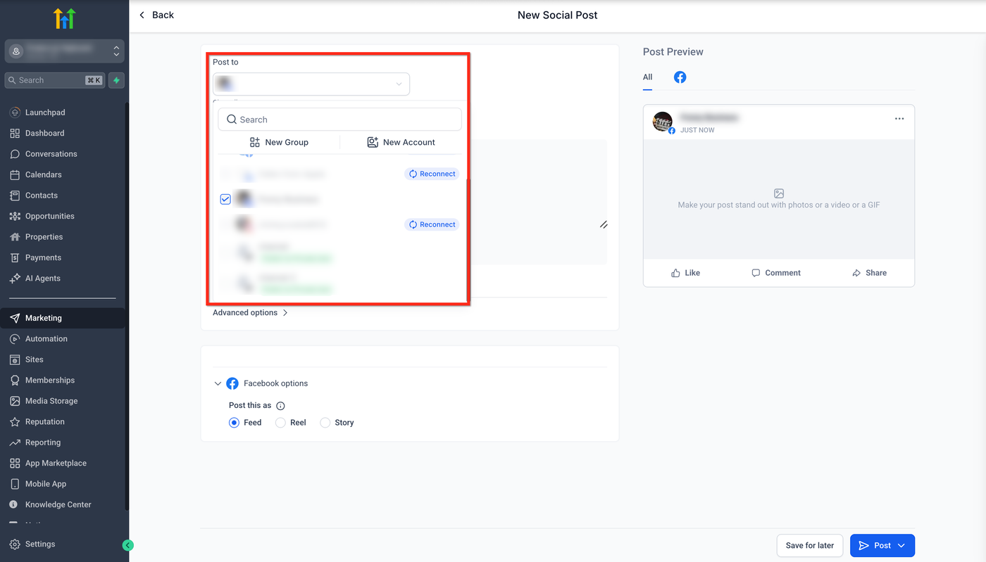Select the Story radio button
The image size is (986, 562).
coord(325,423)
